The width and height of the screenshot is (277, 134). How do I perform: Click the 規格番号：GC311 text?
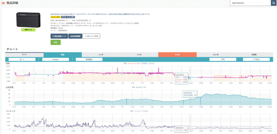coord(57,28)
